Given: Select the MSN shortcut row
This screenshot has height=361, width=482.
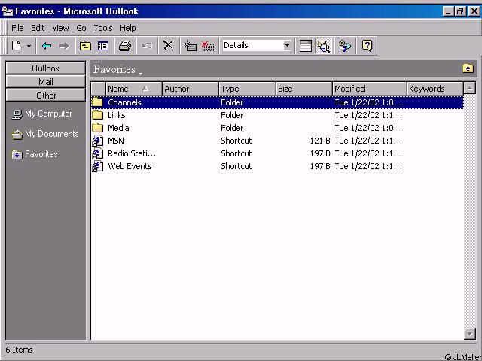Looking at the screenshot, I should (277, 141).
